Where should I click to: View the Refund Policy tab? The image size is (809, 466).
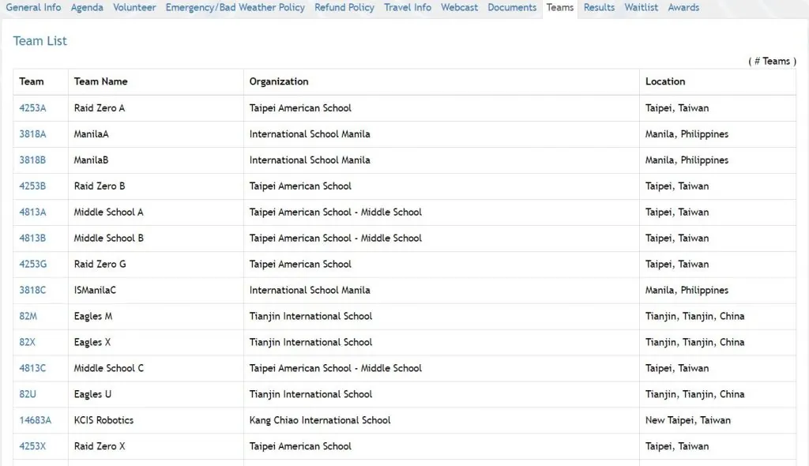pos(344,8)
